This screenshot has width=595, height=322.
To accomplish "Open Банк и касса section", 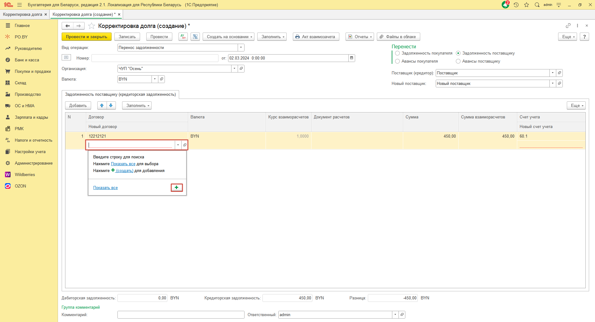I will (27, 60).
